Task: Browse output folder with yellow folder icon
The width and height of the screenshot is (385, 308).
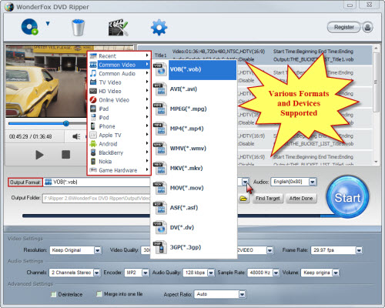Action: pyautogui.click(x=243, y=199)
